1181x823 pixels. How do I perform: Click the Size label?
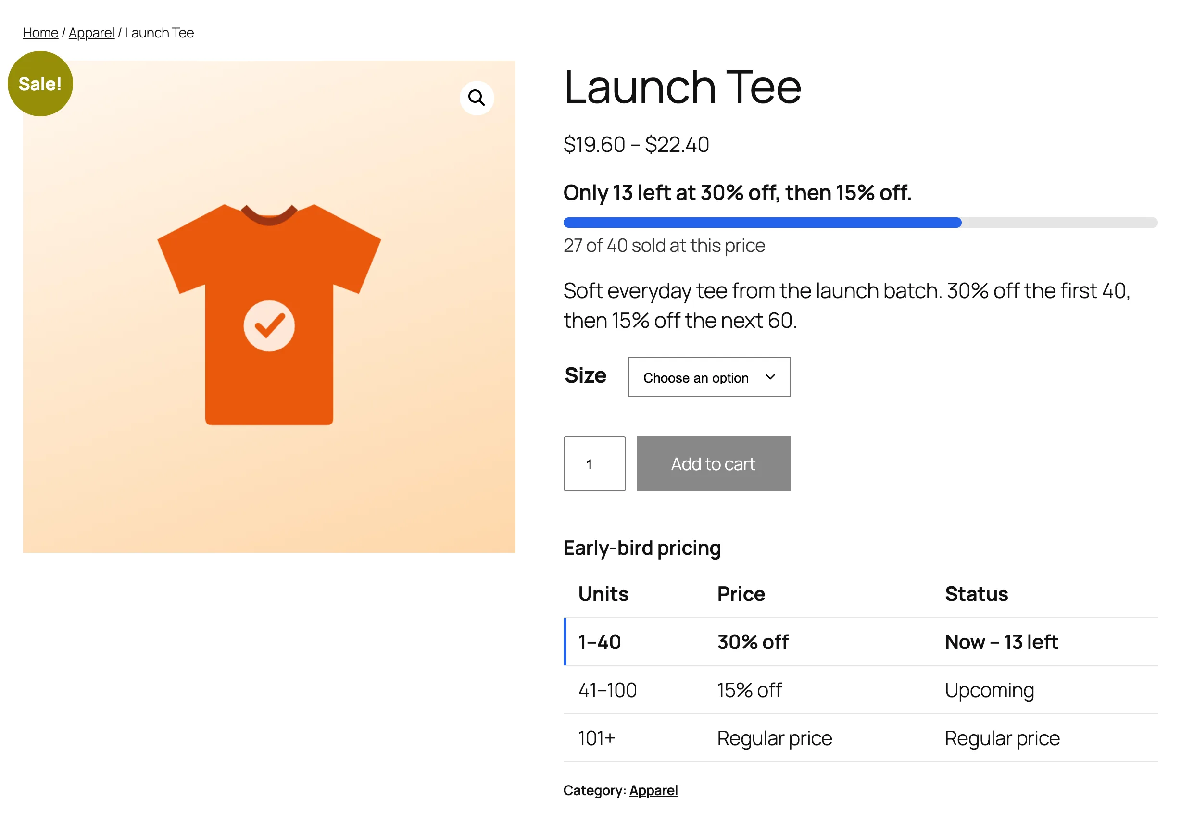coord(585,375)
